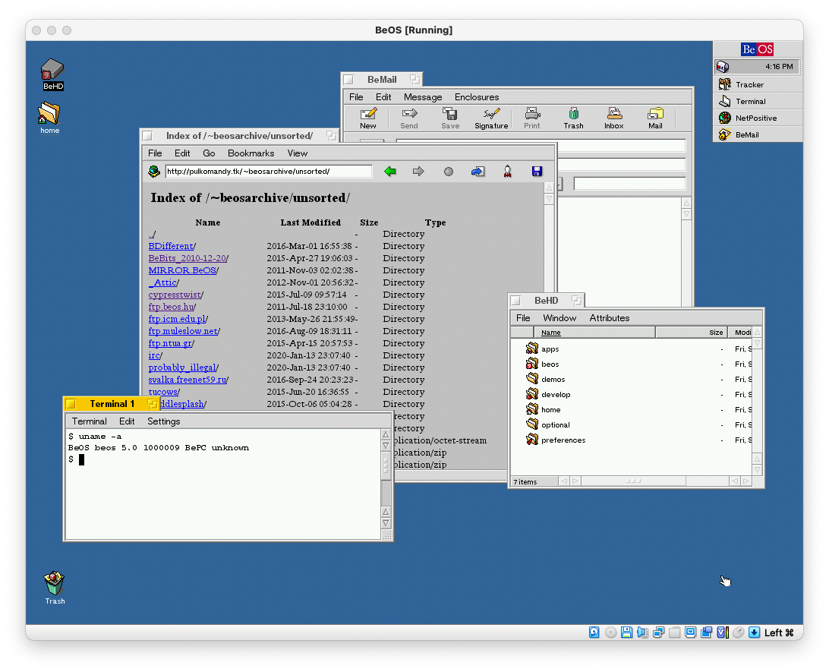Open the MIRROR.BeOS directory link

point(182,271)
